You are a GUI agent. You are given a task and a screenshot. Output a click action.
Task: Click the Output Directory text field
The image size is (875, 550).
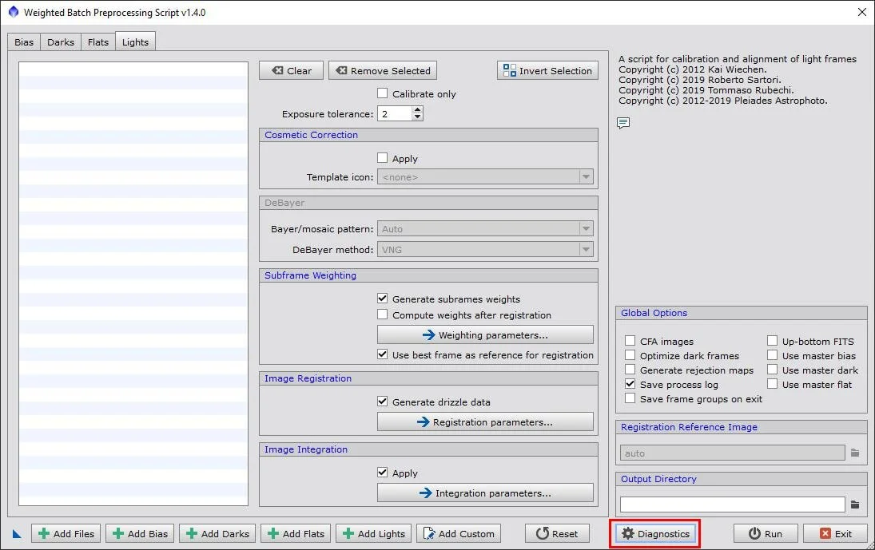pos(732,504)
